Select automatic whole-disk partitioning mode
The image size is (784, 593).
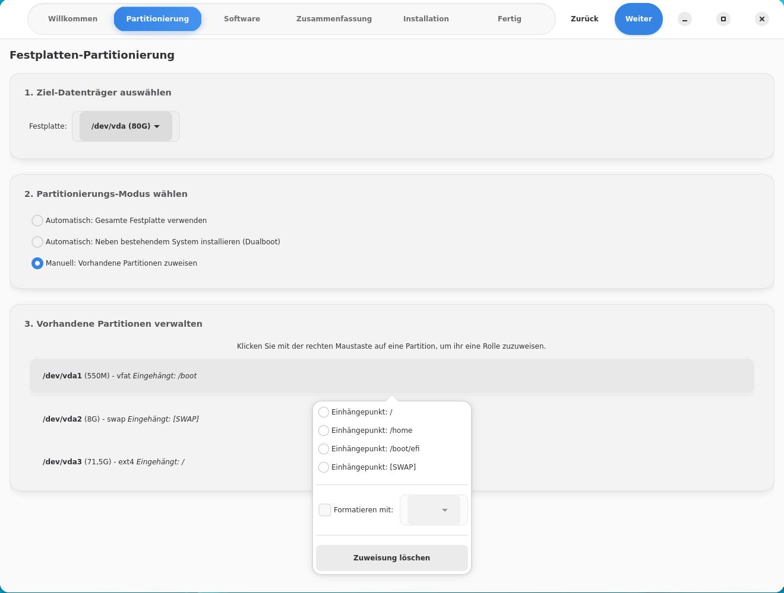[37, 221]
